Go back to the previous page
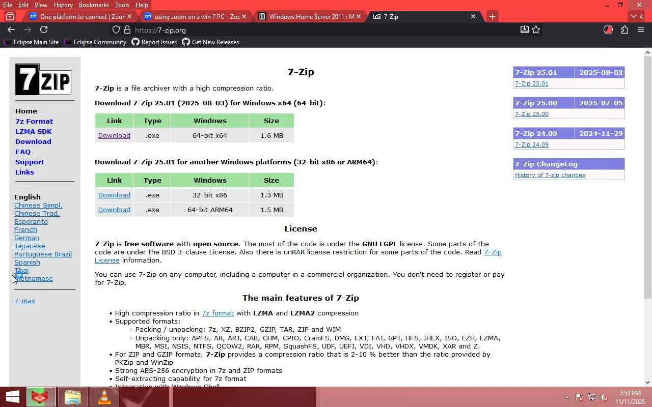The image size is (652, 407). [11, 30]
